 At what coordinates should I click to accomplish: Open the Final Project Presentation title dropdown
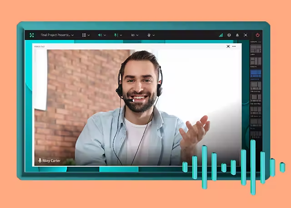57,35
